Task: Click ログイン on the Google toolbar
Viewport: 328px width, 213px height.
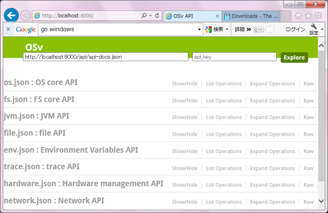Action: pyautogui.click(x=295, y=29)
